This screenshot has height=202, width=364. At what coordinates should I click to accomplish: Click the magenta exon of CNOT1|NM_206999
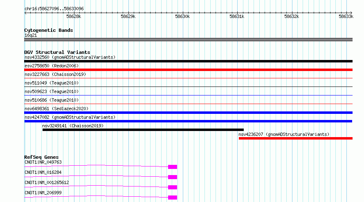click(173, 198)
